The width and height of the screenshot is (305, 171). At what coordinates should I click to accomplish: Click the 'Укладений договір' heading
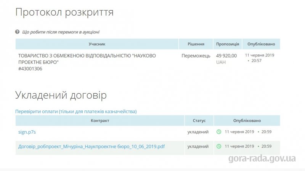pos(61,95)
